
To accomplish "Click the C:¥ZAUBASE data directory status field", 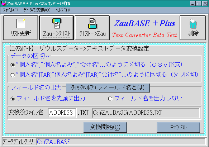I will (x=121, y=142).
